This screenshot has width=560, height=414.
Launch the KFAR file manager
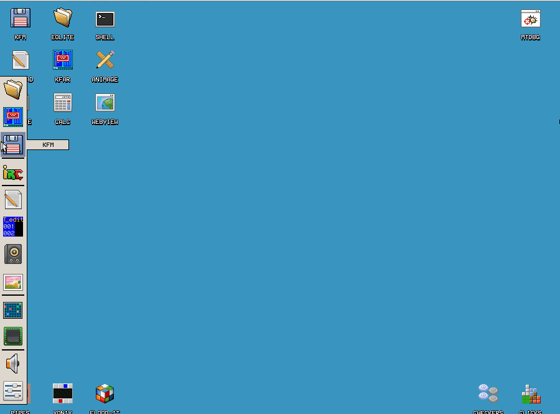pyautogui.click(x=63, y=60)
